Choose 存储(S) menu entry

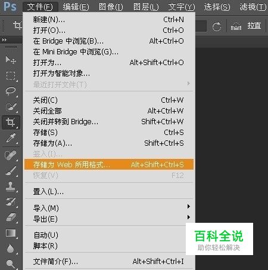[109, 133]
